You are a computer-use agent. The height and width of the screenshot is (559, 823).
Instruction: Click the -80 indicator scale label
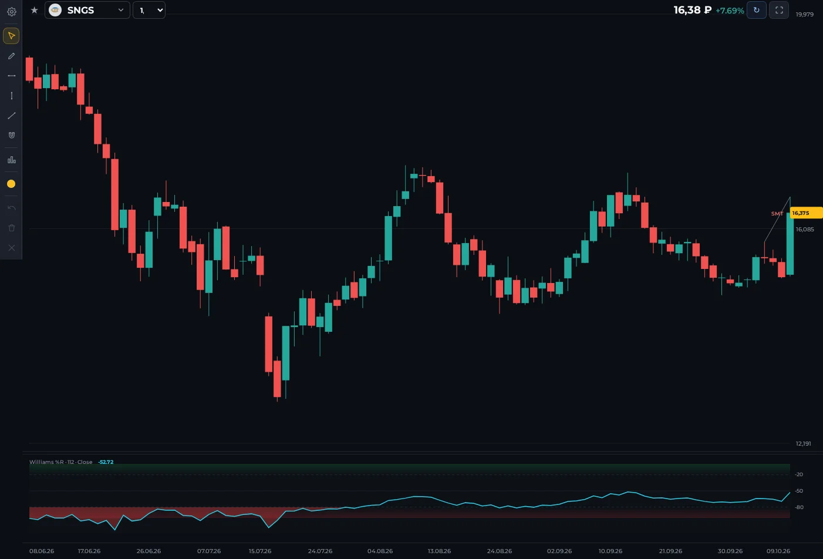(799, 507)
